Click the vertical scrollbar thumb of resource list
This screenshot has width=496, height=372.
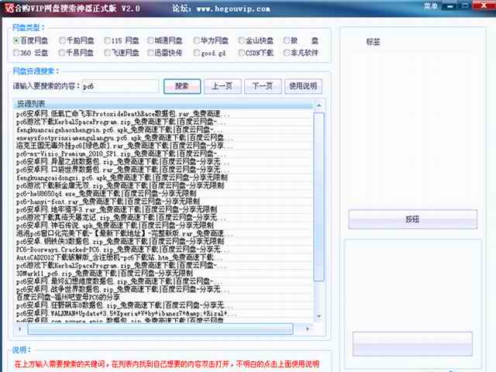(x=319, y=196)
